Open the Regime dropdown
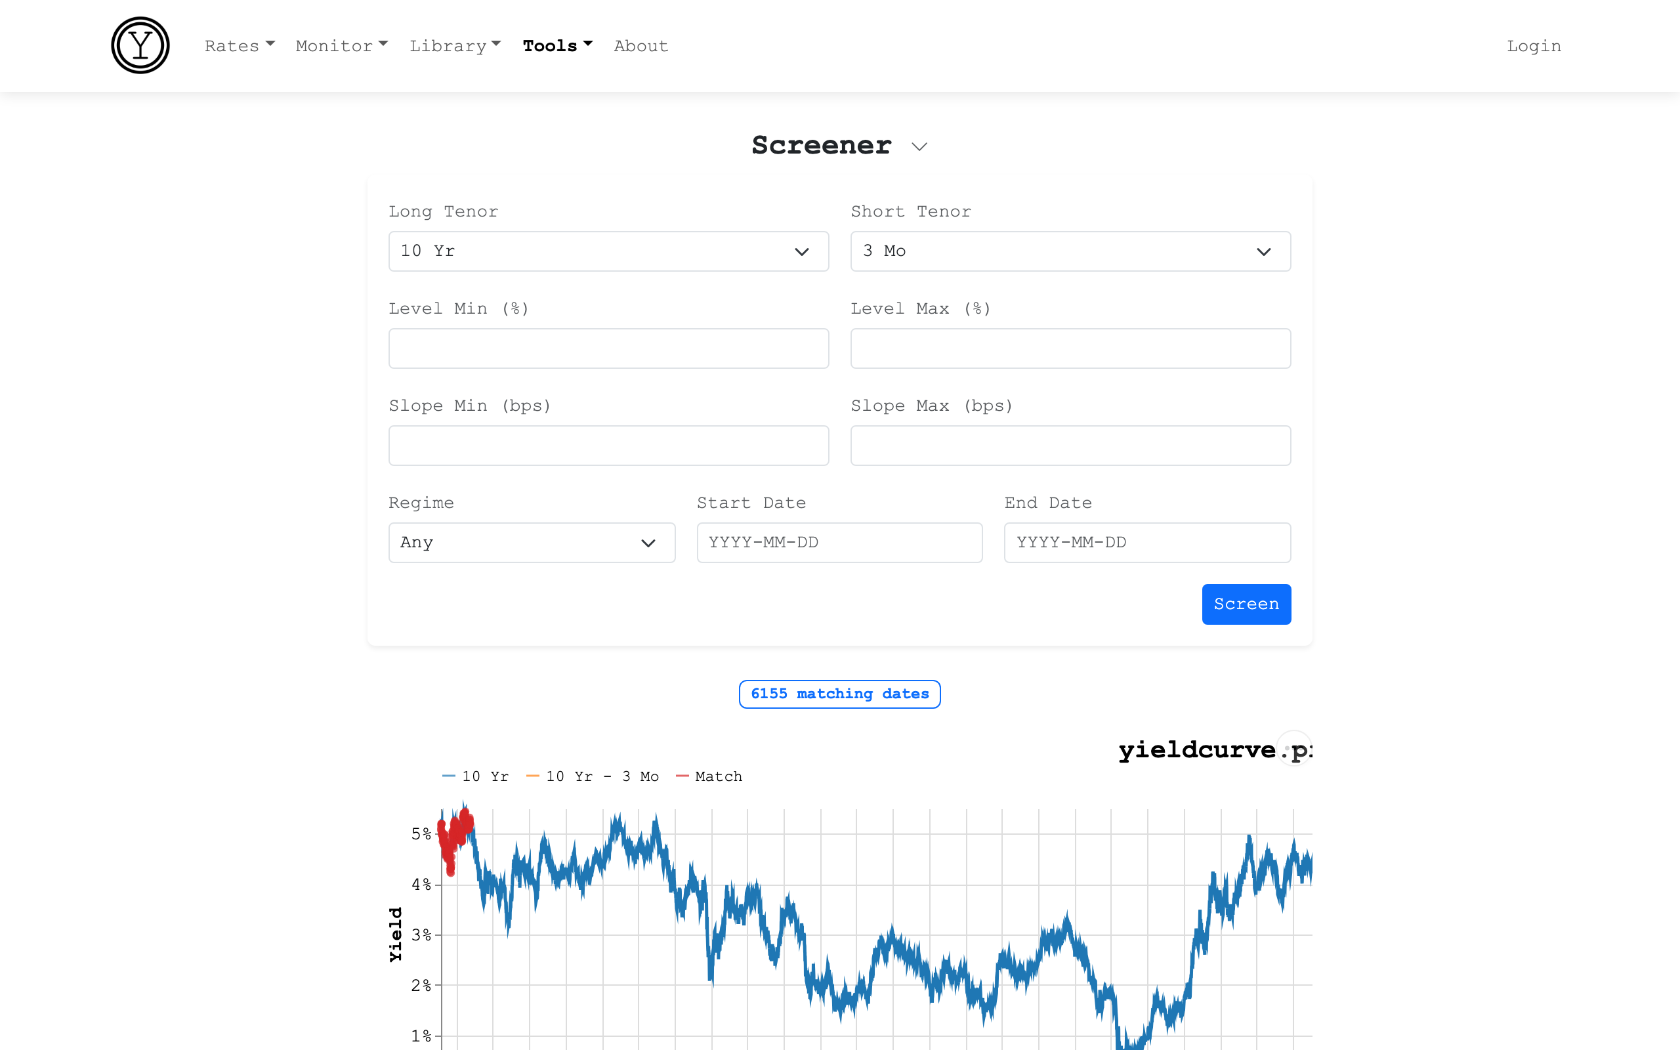 click(x=531, y=542)
